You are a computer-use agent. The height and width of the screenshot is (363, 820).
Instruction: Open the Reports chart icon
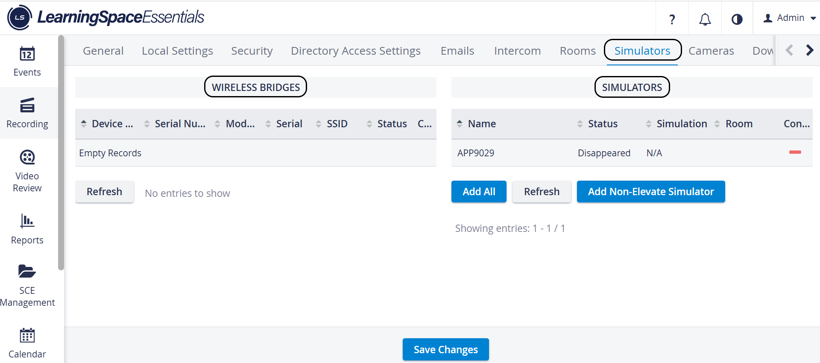27,221
